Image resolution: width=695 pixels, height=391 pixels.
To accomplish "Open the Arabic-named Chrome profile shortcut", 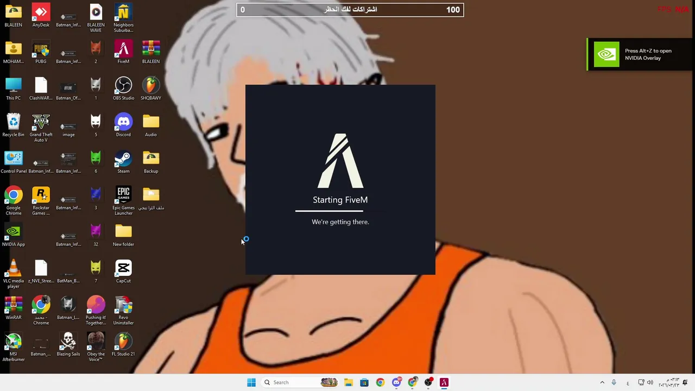I will (x=41, y=311).
